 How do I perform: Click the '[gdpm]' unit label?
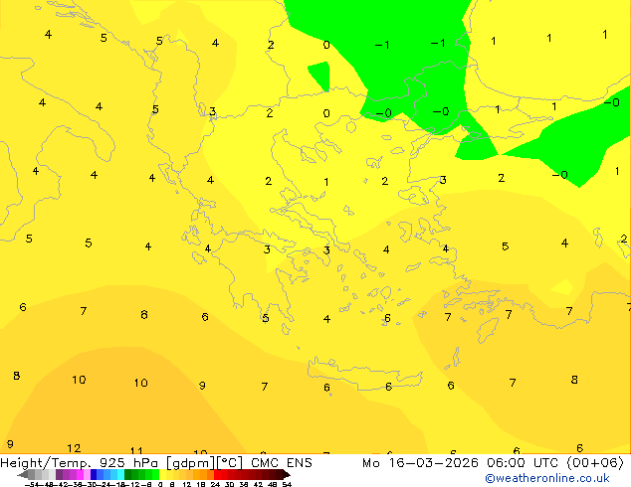(x=190, y=463)
